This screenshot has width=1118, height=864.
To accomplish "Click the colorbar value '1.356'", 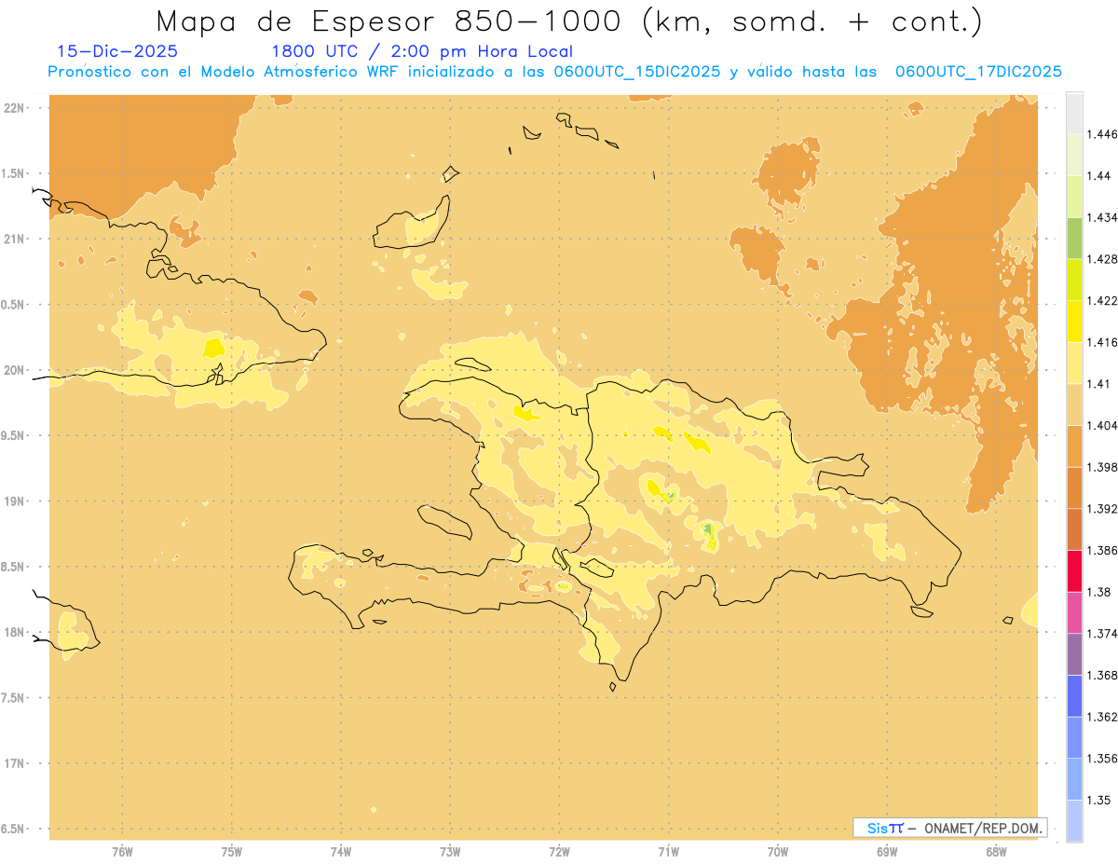I will coord(1102,759).
